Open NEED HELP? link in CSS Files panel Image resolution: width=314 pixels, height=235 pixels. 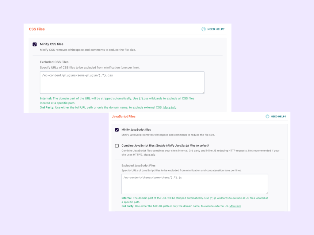(x=216, y=29)
